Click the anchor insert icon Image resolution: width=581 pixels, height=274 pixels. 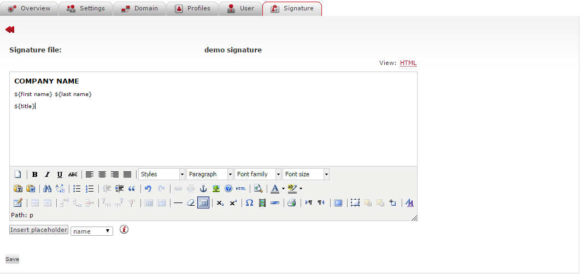[x=203, y=189]
